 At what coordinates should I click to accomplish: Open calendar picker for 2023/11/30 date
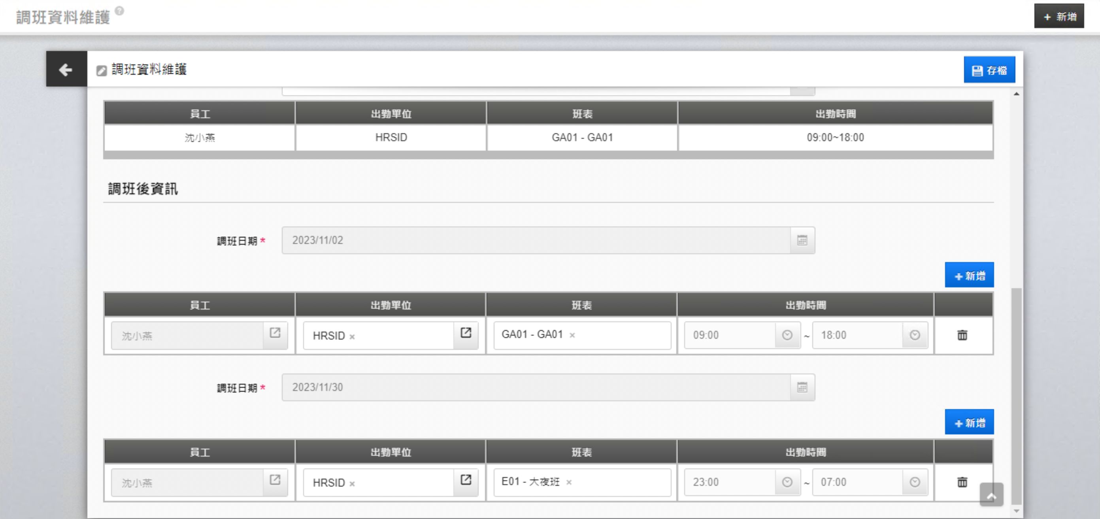pyautogui.click(x=802, y=387)
